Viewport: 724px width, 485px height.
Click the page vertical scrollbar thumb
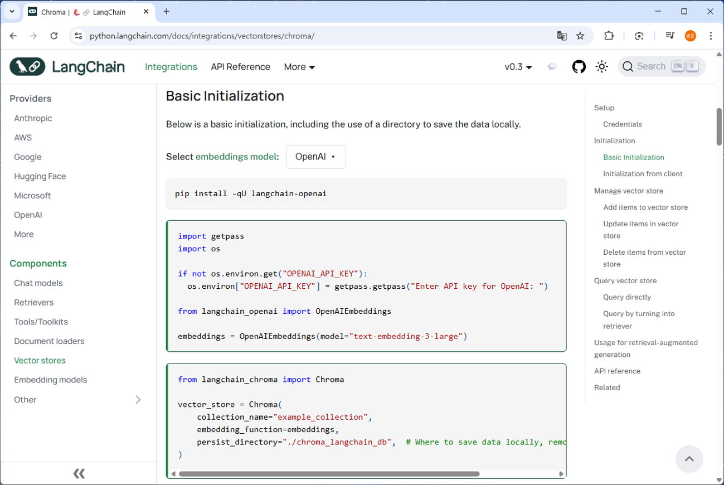click(719, 127)
